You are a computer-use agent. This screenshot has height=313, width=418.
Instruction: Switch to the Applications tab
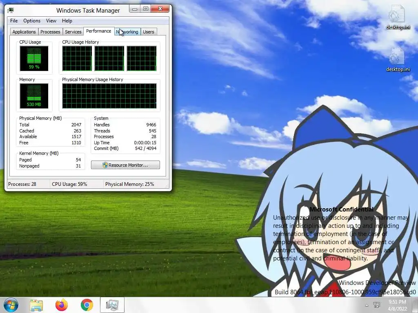[x=24, y=32]
